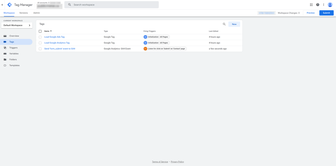
Task: Click the blue Submit button
Action: pos(327,13)
